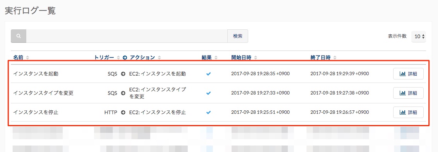Viewport: 438px width, 152px height.
Task: Click action EC2: インスタンスを停止
Action: click(x=158, y=112)
